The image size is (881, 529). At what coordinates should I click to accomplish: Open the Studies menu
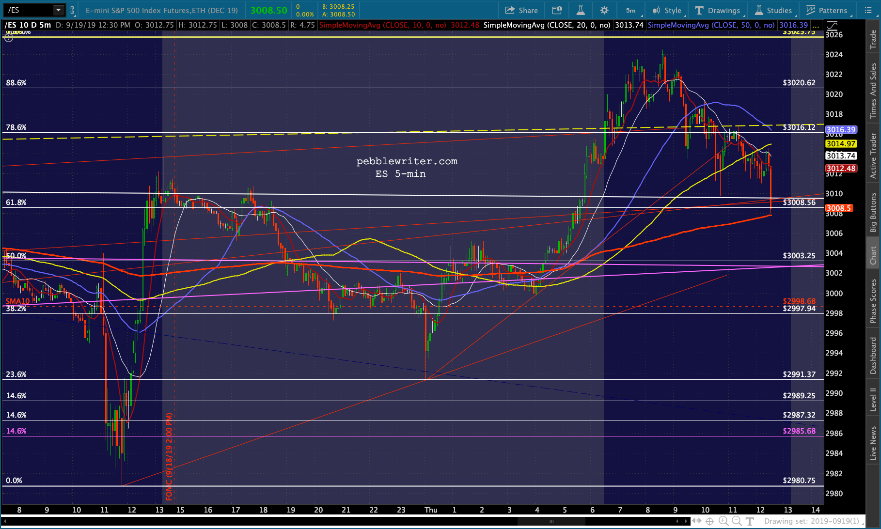pos(773,10)
